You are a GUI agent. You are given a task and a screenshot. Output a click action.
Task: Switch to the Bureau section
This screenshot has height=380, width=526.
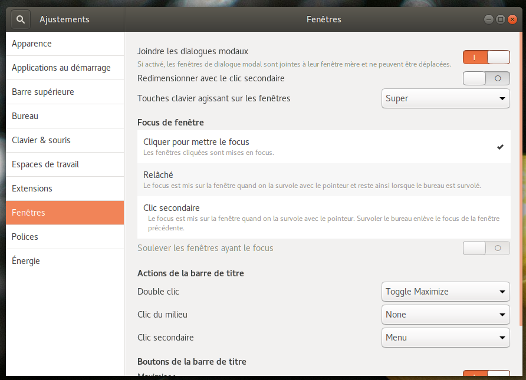(65, 116)
